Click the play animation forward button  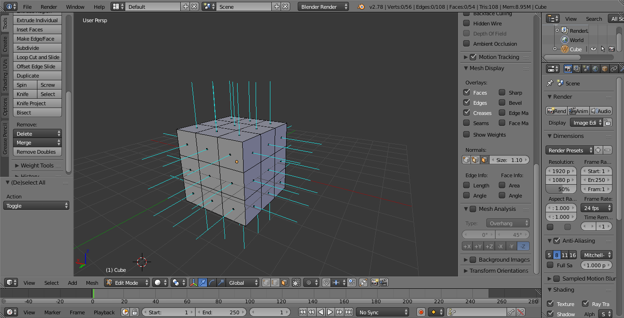330,312
